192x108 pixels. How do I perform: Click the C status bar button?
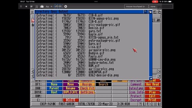point(151,104)
